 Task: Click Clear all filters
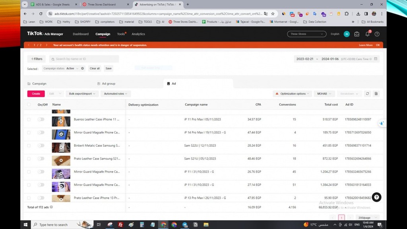point(95,68)
